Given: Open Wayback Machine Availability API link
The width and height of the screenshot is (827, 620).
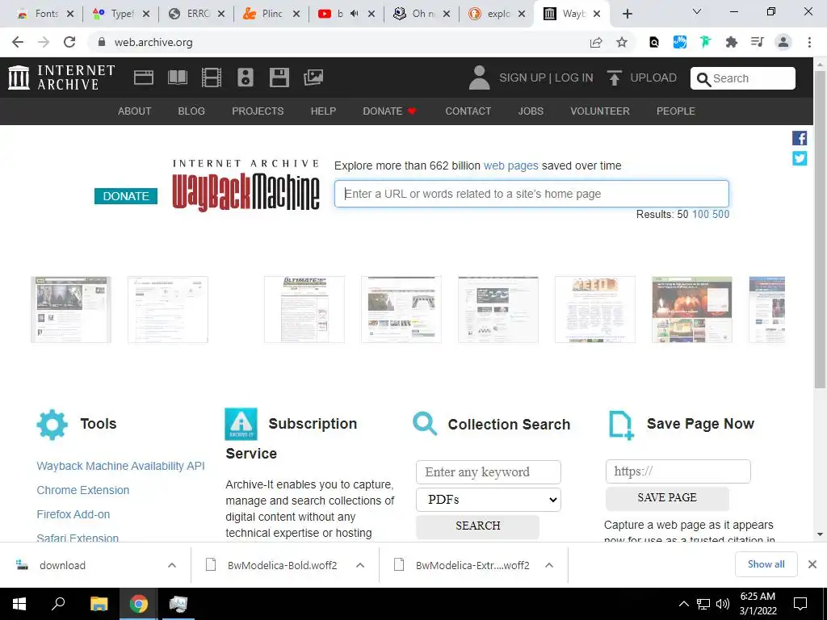Looking at the screenshot, I should tap(121, 466).
